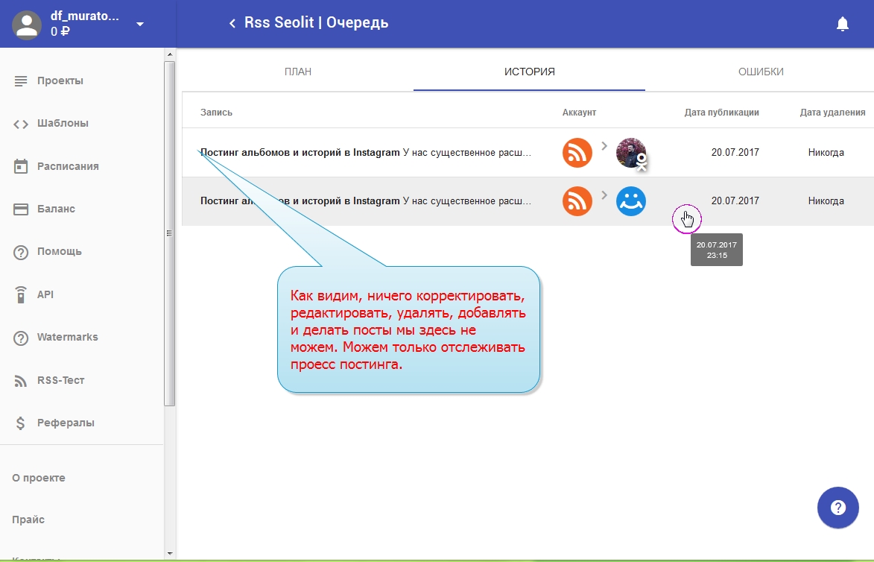Screen dimensions: 874x562
Task: Click Odnoklassniki profile avatar in first row
Action: (631, 153)
